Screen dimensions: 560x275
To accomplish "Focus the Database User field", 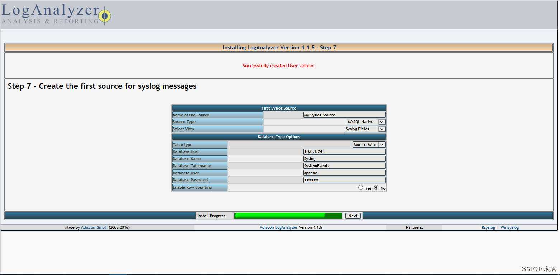I will tap(344, 173).
